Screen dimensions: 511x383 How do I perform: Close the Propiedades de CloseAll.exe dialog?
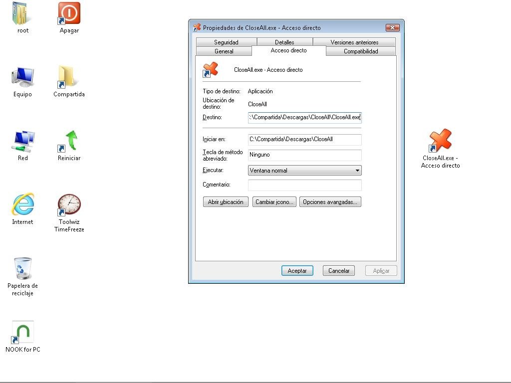[393, 28]
